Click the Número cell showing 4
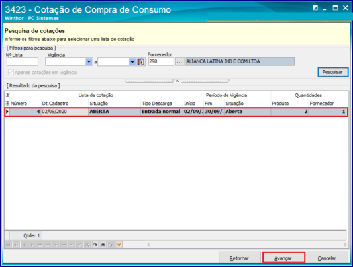The height and width of the screenshot is (267, 353). click(x=25, y=112)
